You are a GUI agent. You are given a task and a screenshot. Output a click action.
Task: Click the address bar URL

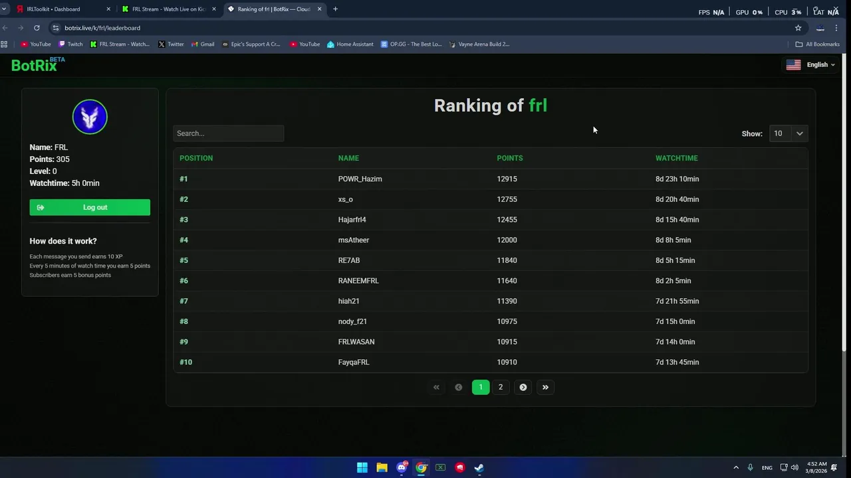click(102, 28)
